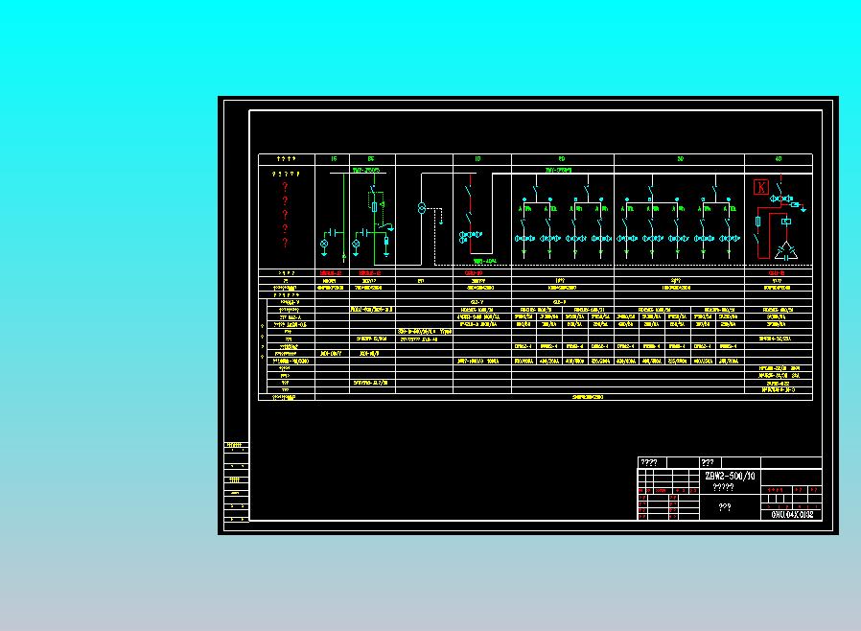Click the ????? subtitle under ZBW2-500/10

[723, 488]
